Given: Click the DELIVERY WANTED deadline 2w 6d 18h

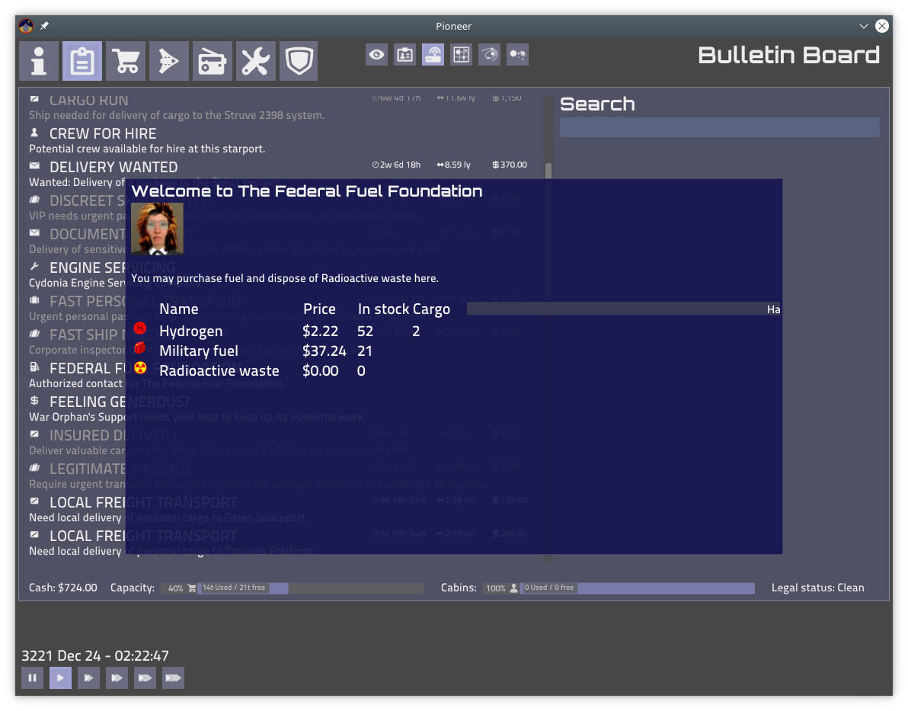Looking at the screenshot, I should (397, 165).
